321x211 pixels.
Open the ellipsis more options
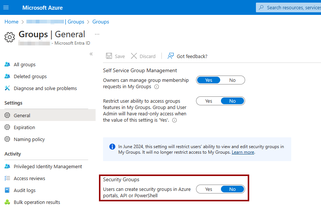coord(97,34)
